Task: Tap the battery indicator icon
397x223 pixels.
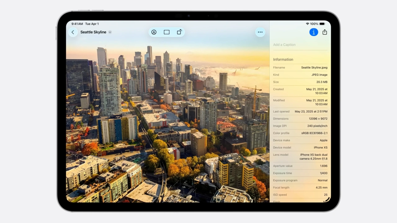Action: point(322,24)
